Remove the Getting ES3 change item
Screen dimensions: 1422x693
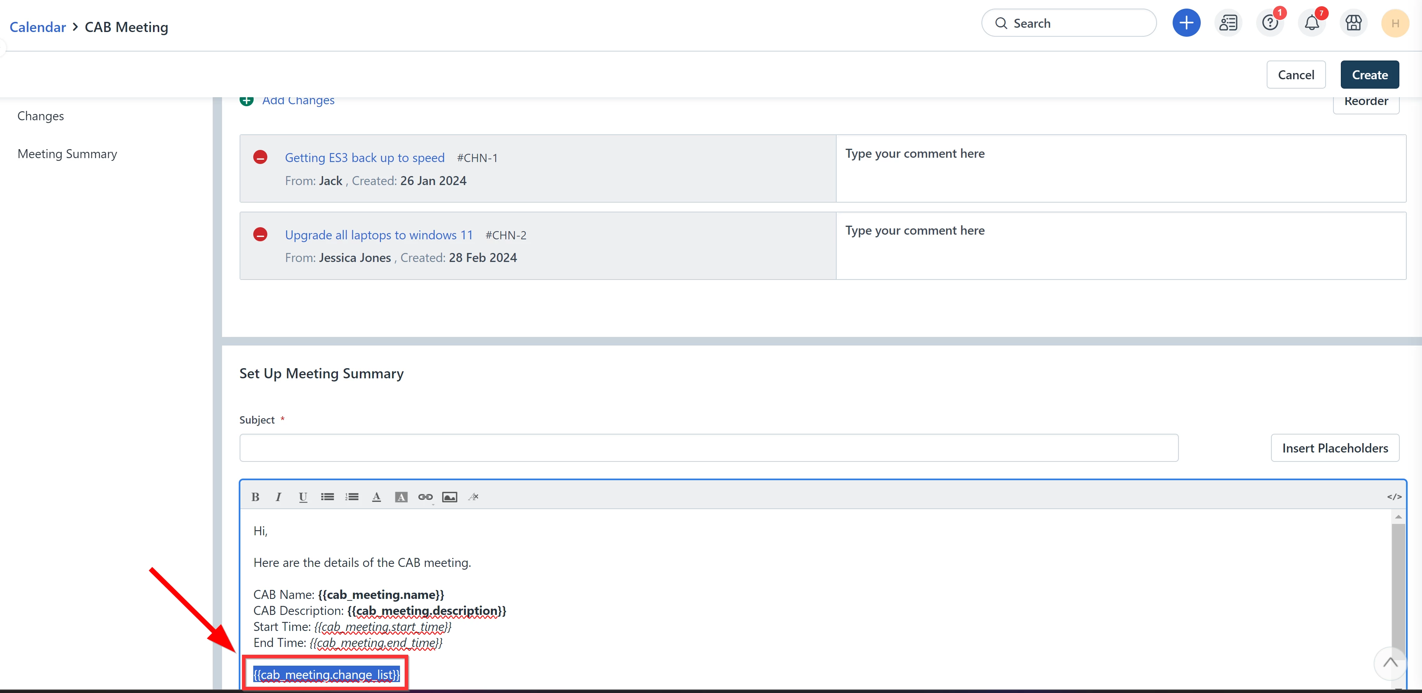point(260,157)
